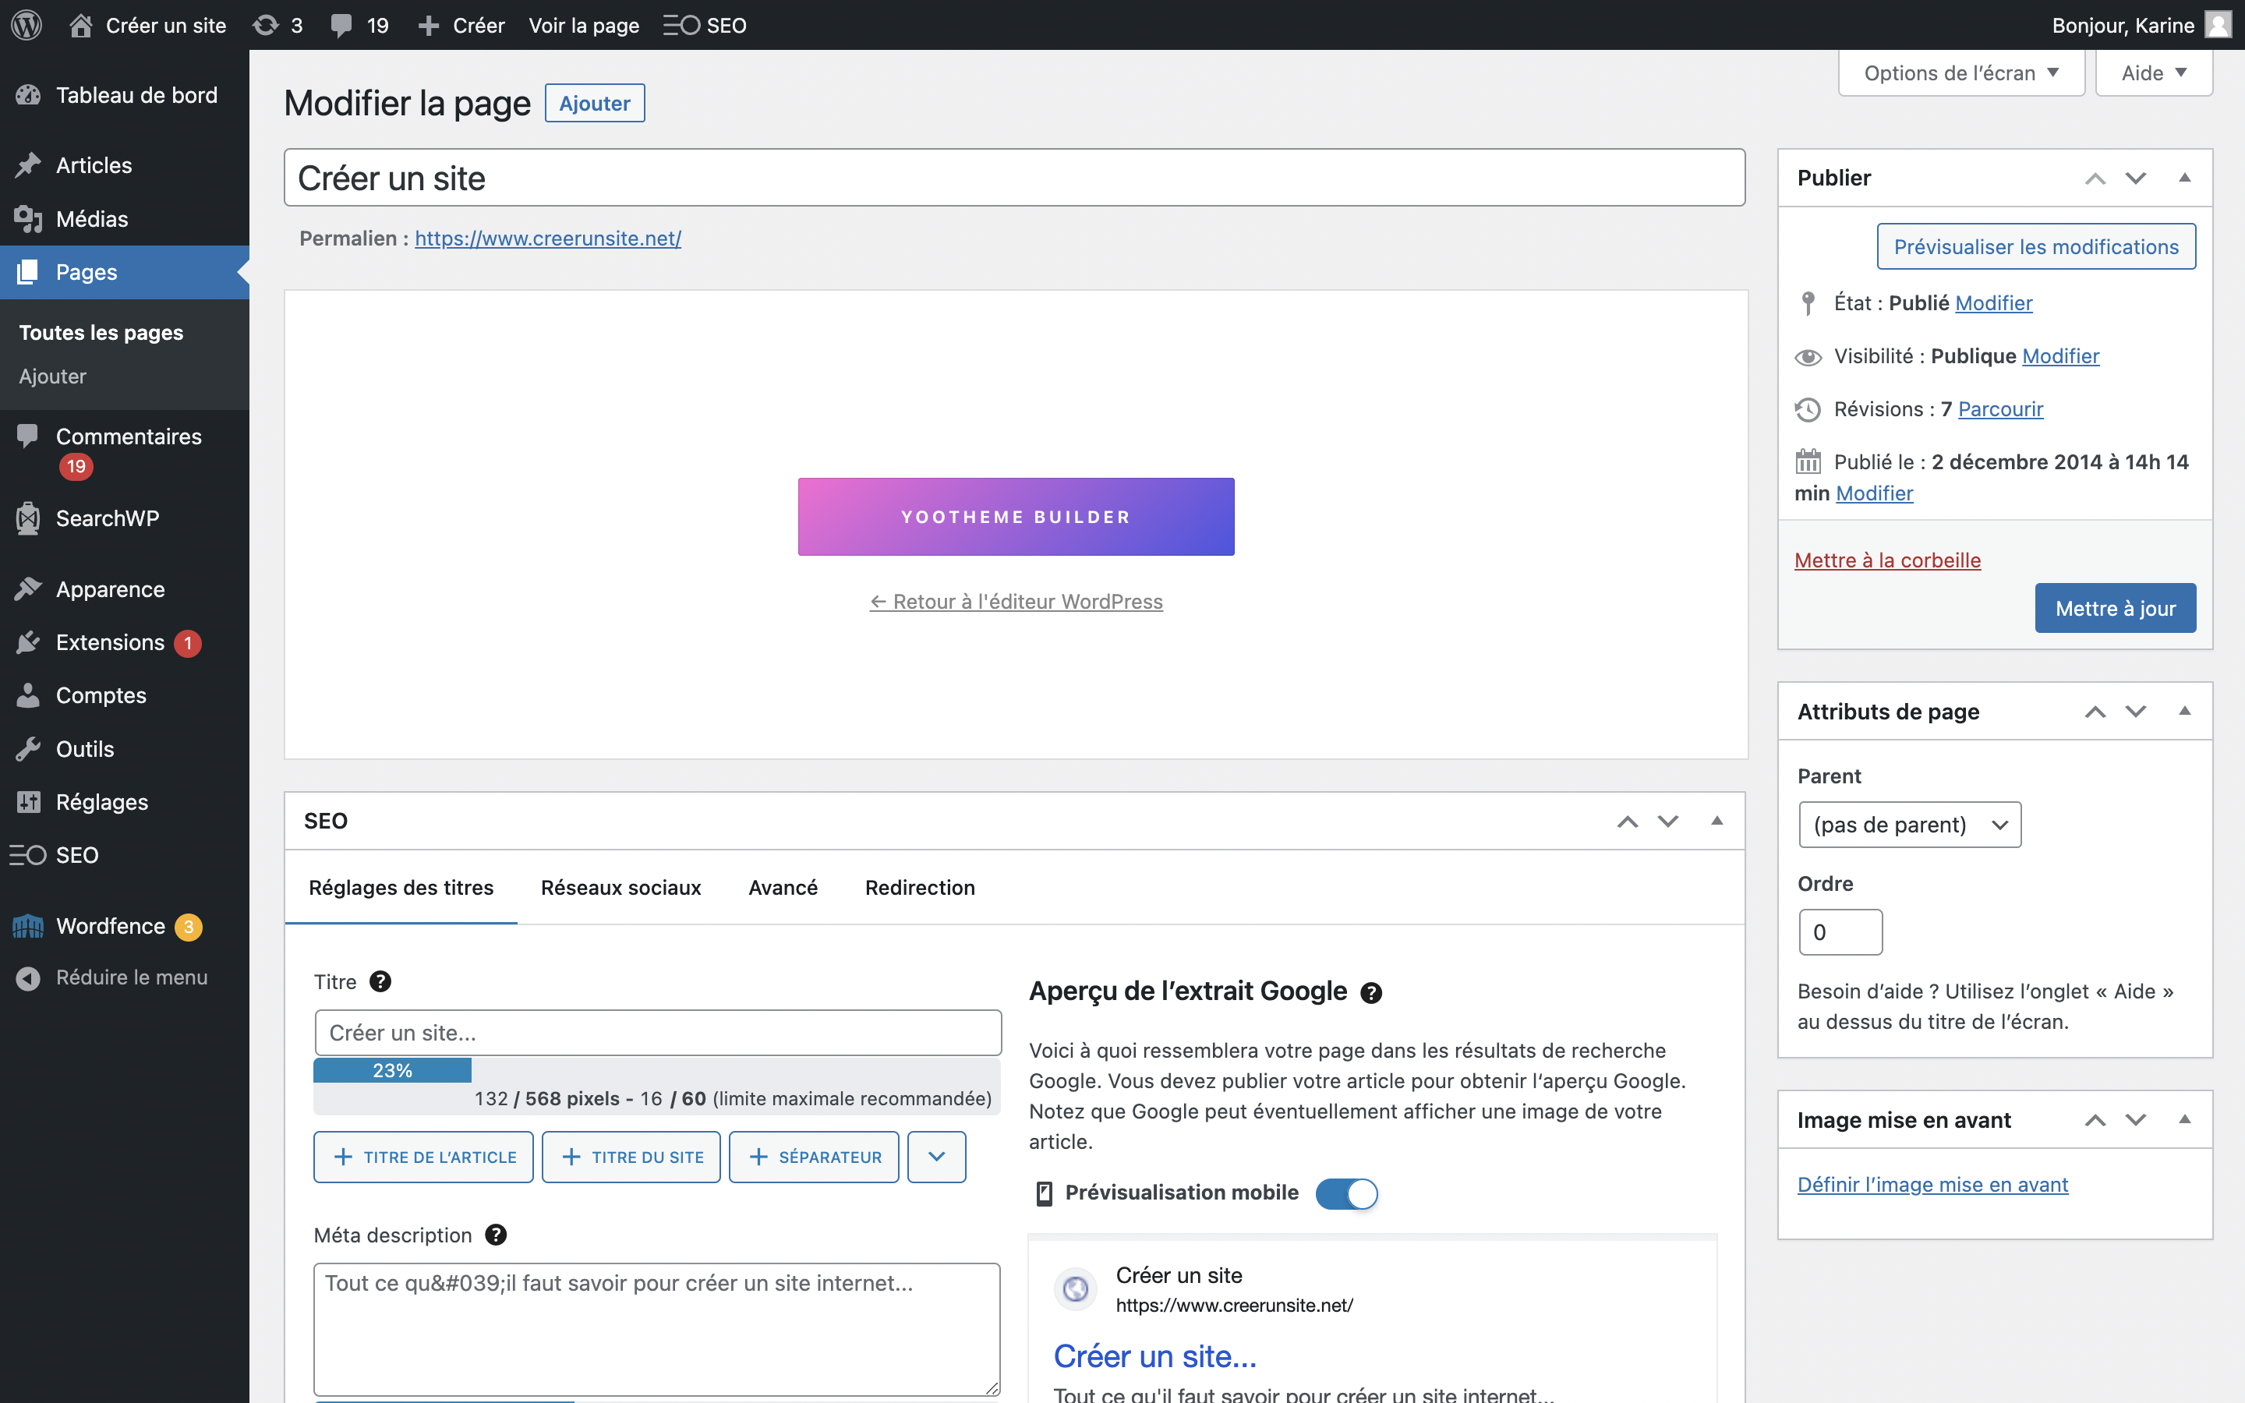This screenshot has width=2245, height=1403.
Task: Open the permalink creerunsite.net URL
Action: coord(547,239)
